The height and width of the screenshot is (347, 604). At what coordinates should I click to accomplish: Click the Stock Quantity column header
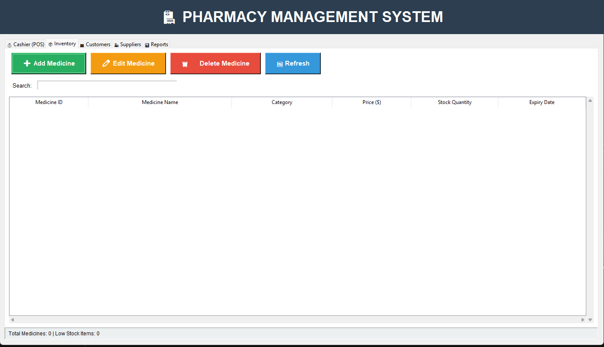tap(454, 102)
